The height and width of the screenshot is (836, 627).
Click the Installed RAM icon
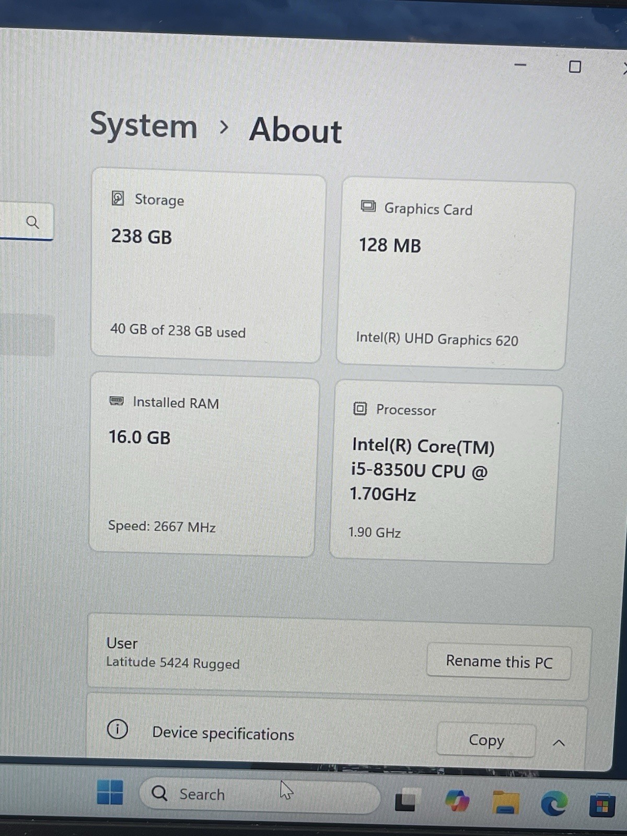coord(117,401)
